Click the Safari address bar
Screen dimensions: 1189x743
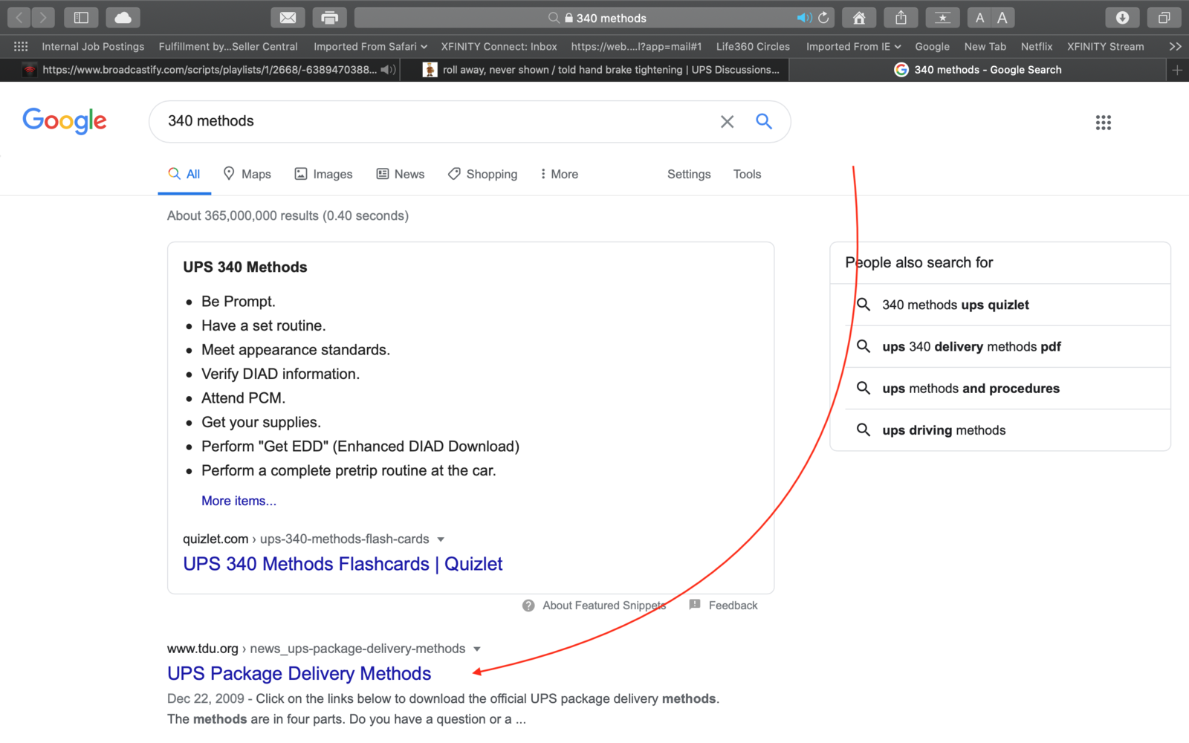pyautogui.click(x=594, y=17)
